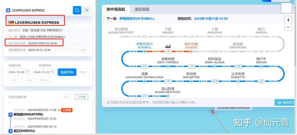Select the 两个月 two-month range
The image size is (297, 135).
coord(44,80)
